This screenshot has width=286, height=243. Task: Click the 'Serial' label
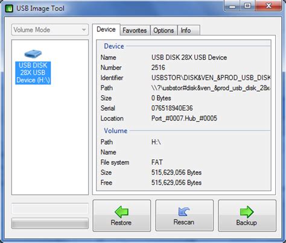(x=108, y=108)
